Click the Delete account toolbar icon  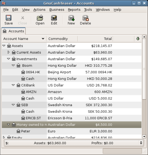tap(85, 18)
